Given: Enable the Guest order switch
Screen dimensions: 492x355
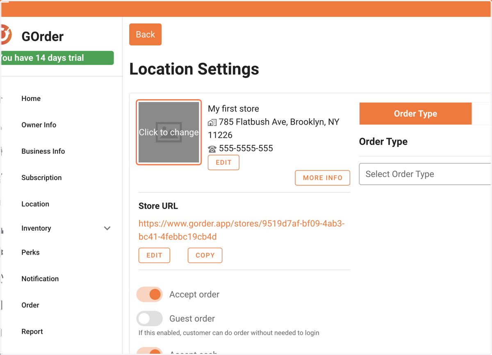Looking at the screenshot, I should pos(150,319).
